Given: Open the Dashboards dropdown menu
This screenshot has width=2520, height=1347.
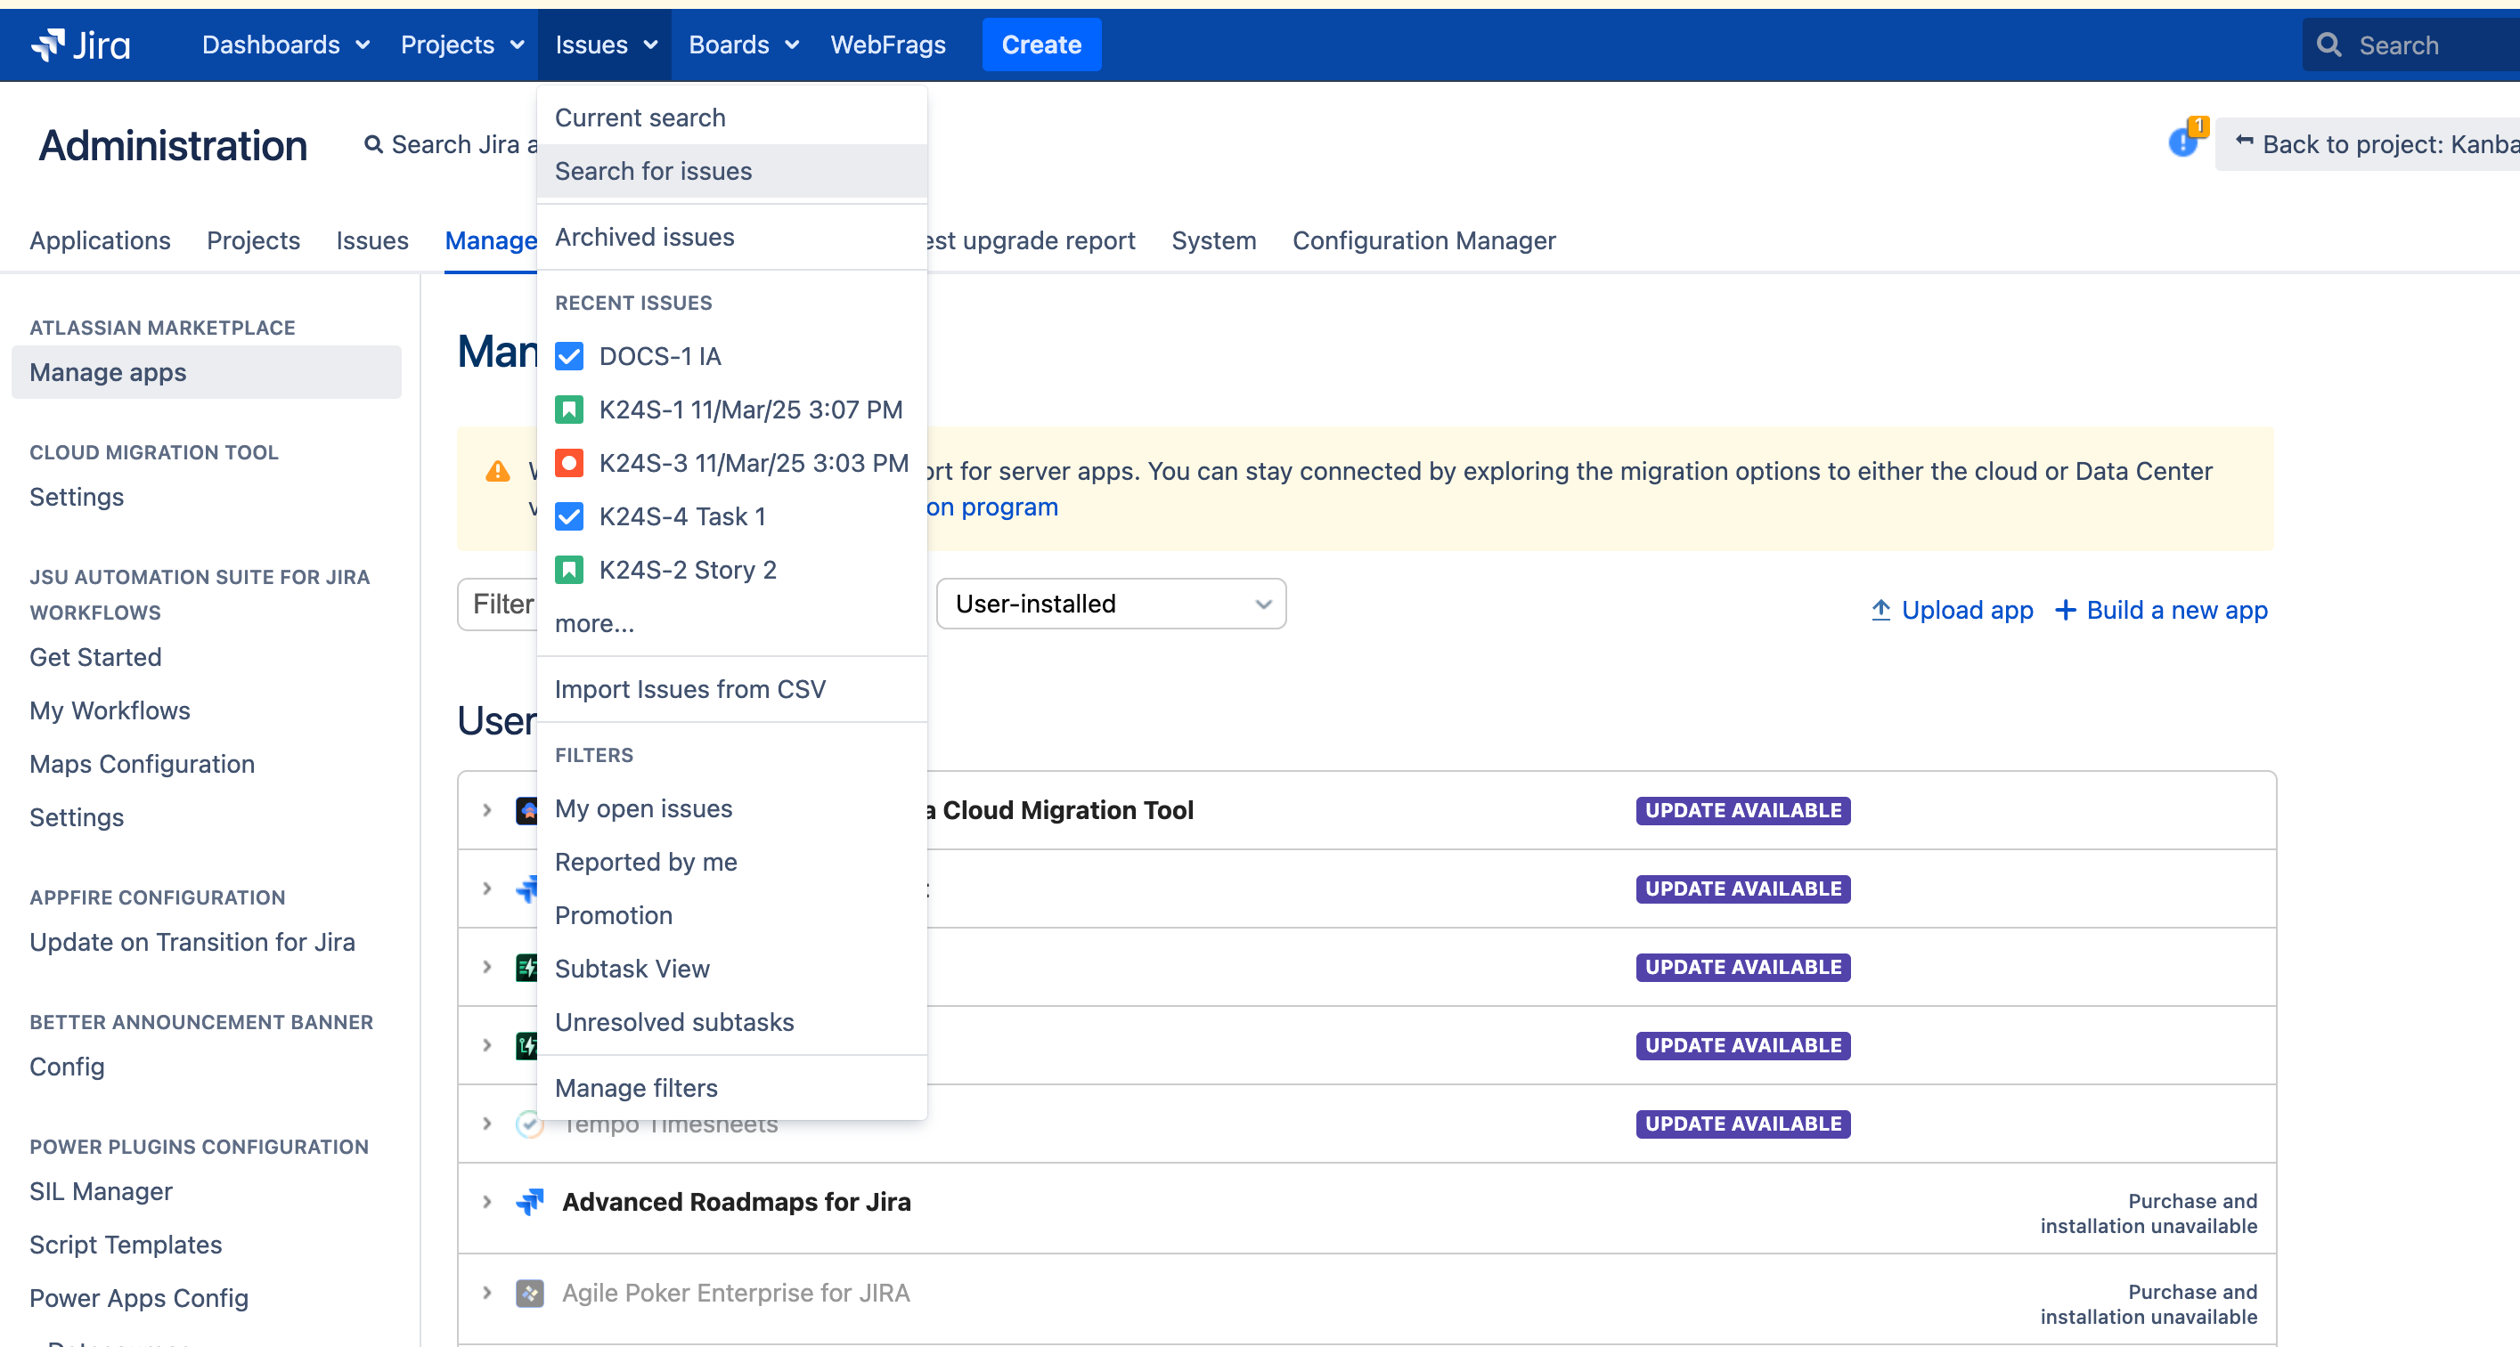Looking at the screenshot, I should click(286, 45).
